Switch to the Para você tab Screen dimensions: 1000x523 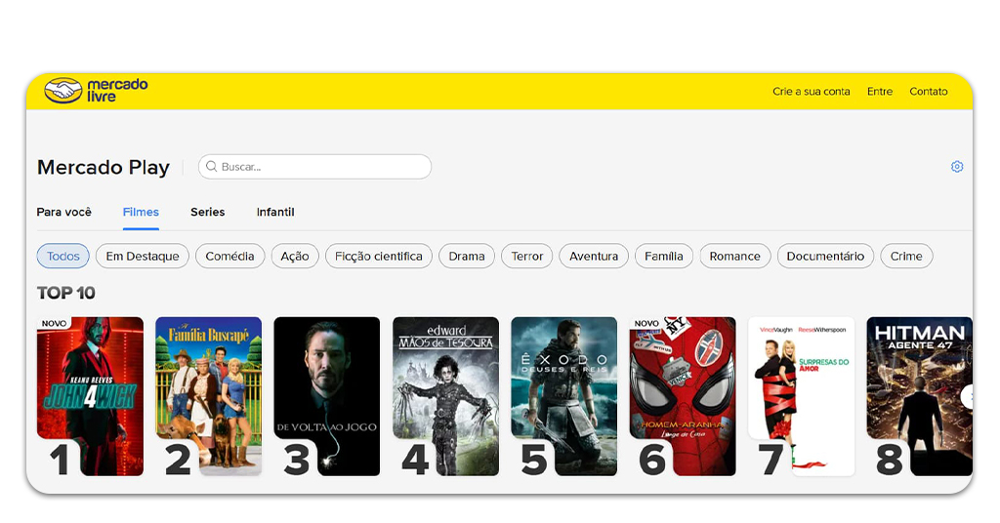pyautogui.click(x=63, y=212)
